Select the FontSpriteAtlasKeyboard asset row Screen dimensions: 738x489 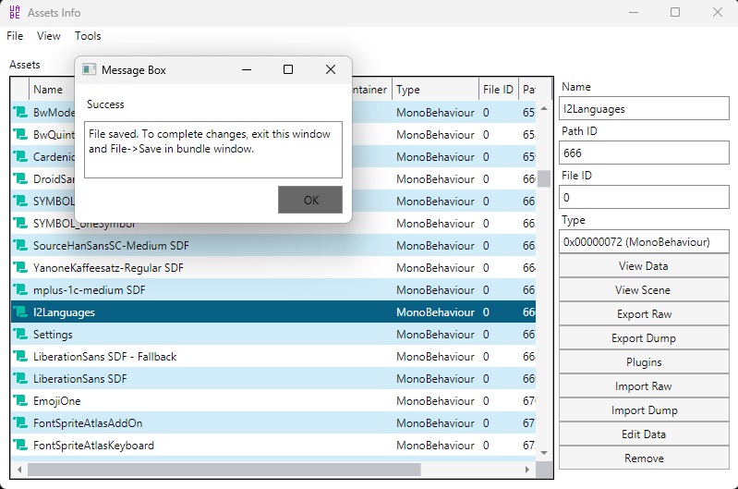coord(273,445)
